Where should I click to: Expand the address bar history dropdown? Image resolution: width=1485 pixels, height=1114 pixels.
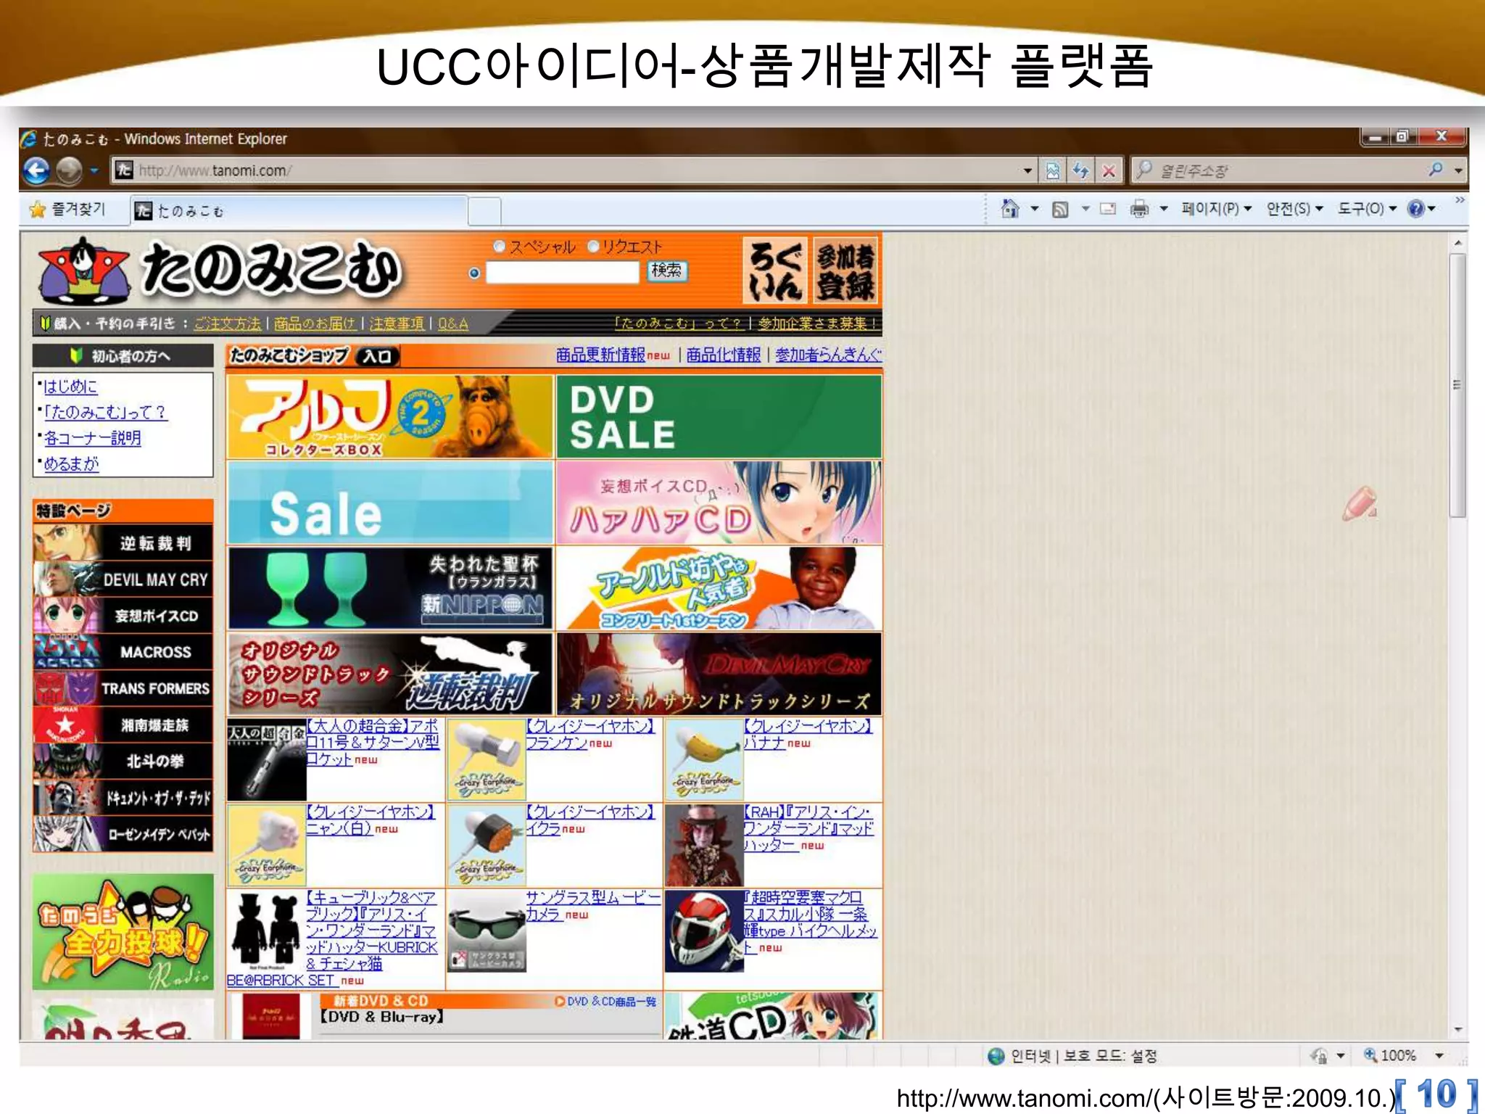(x=1027, y=171)
